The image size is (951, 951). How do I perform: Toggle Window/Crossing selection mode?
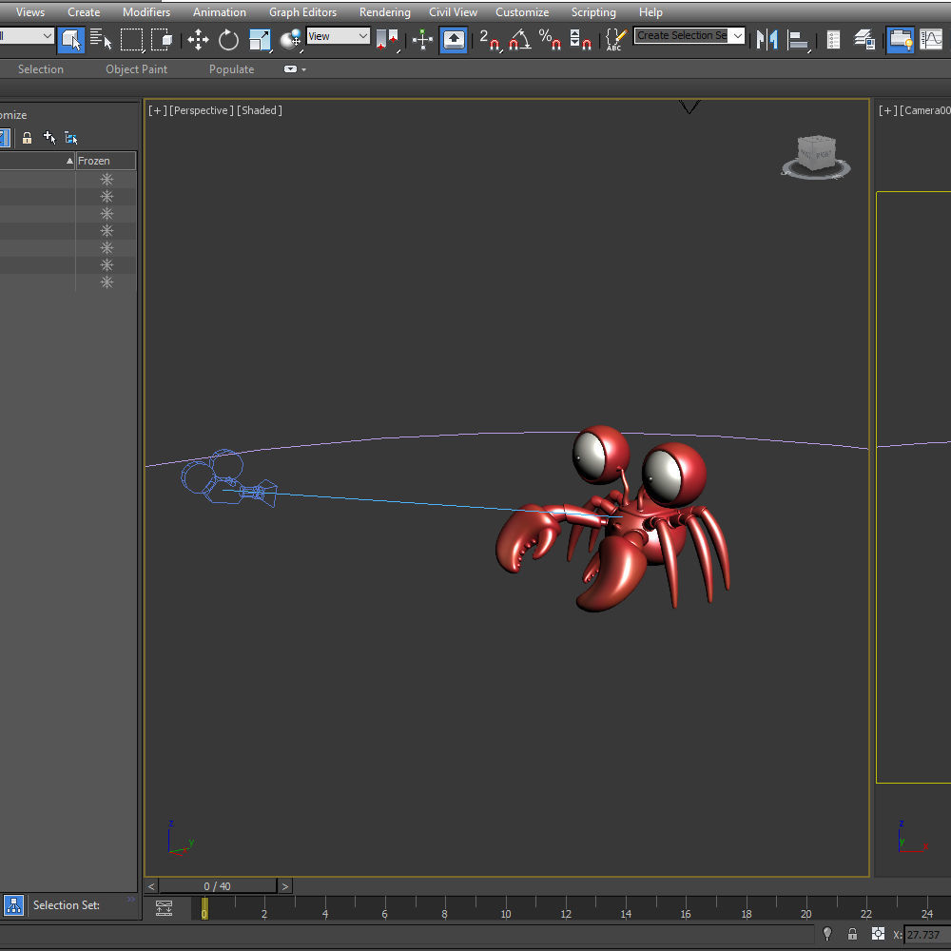[162, 40]
